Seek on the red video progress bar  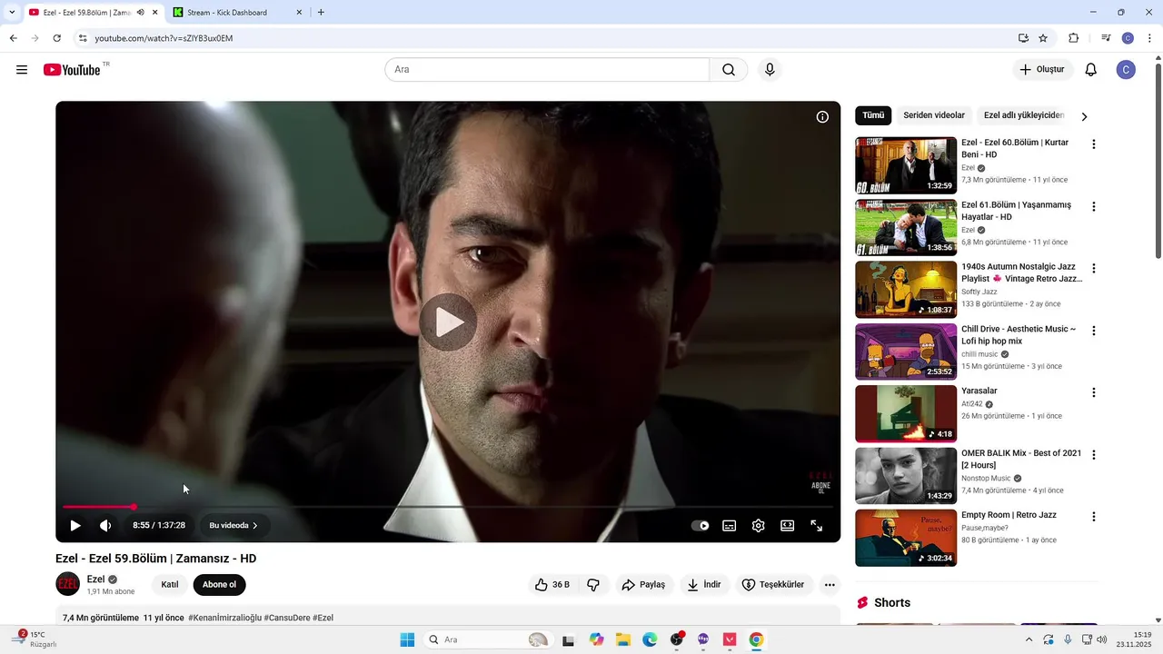448,507
